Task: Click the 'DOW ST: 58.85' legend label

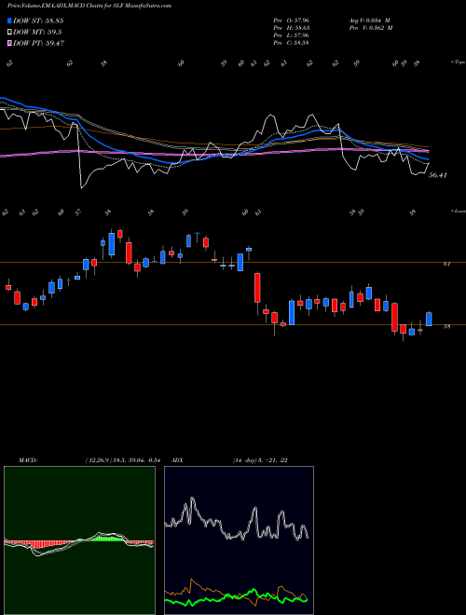Action: click(38, 20)
